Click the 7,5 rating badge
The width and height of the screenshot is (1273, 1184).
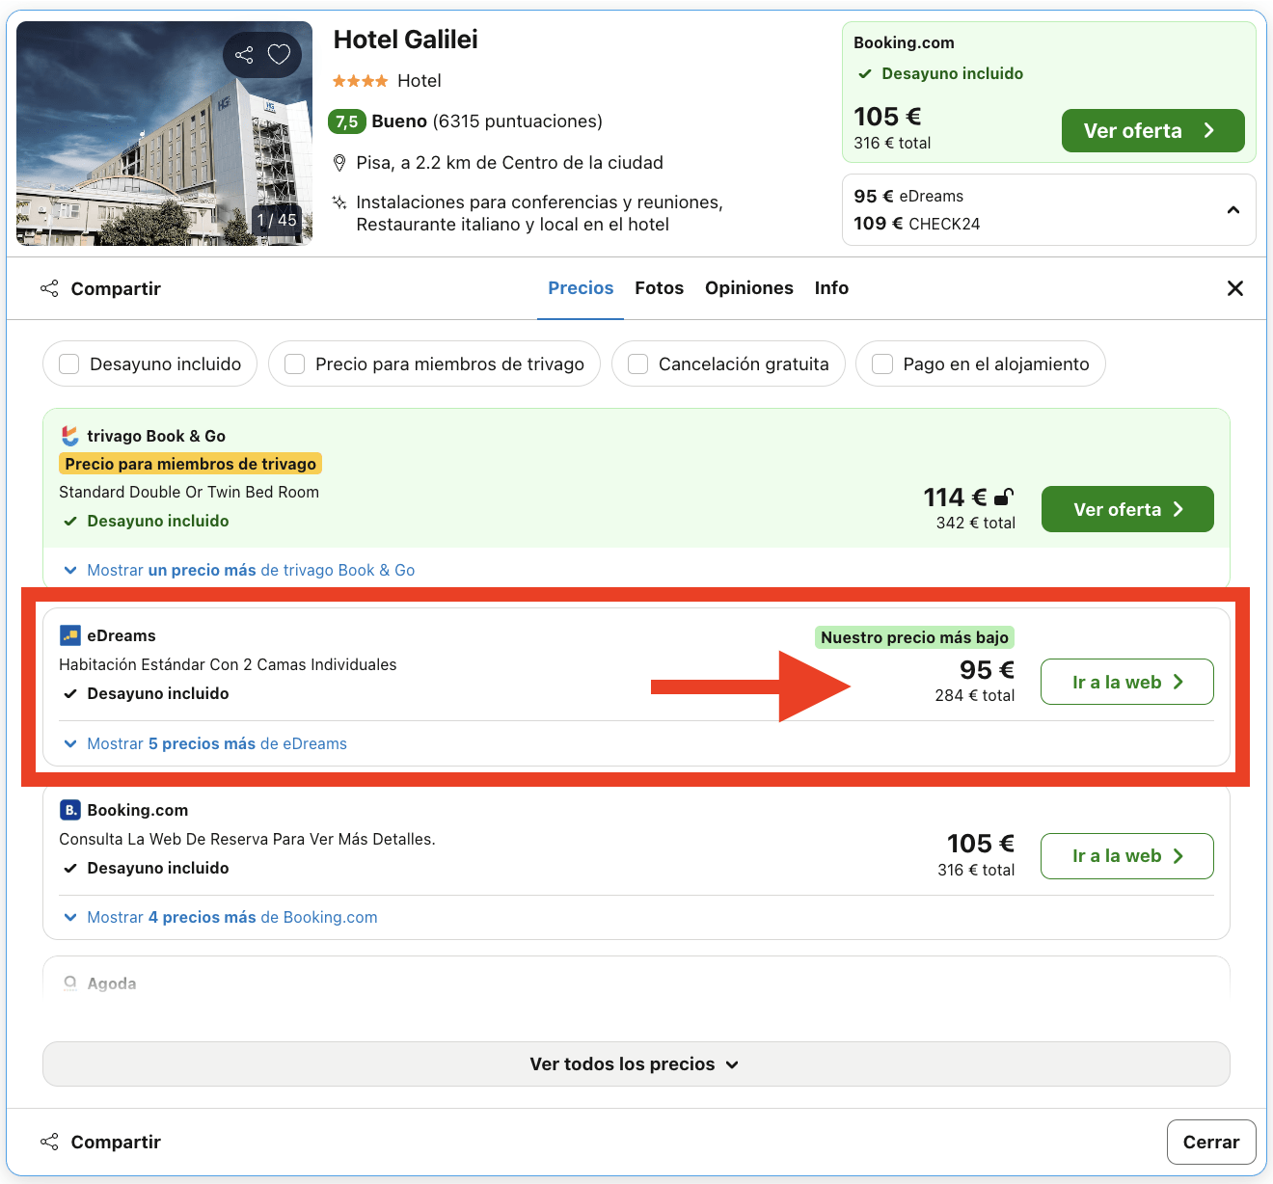(x=347, y=121)
